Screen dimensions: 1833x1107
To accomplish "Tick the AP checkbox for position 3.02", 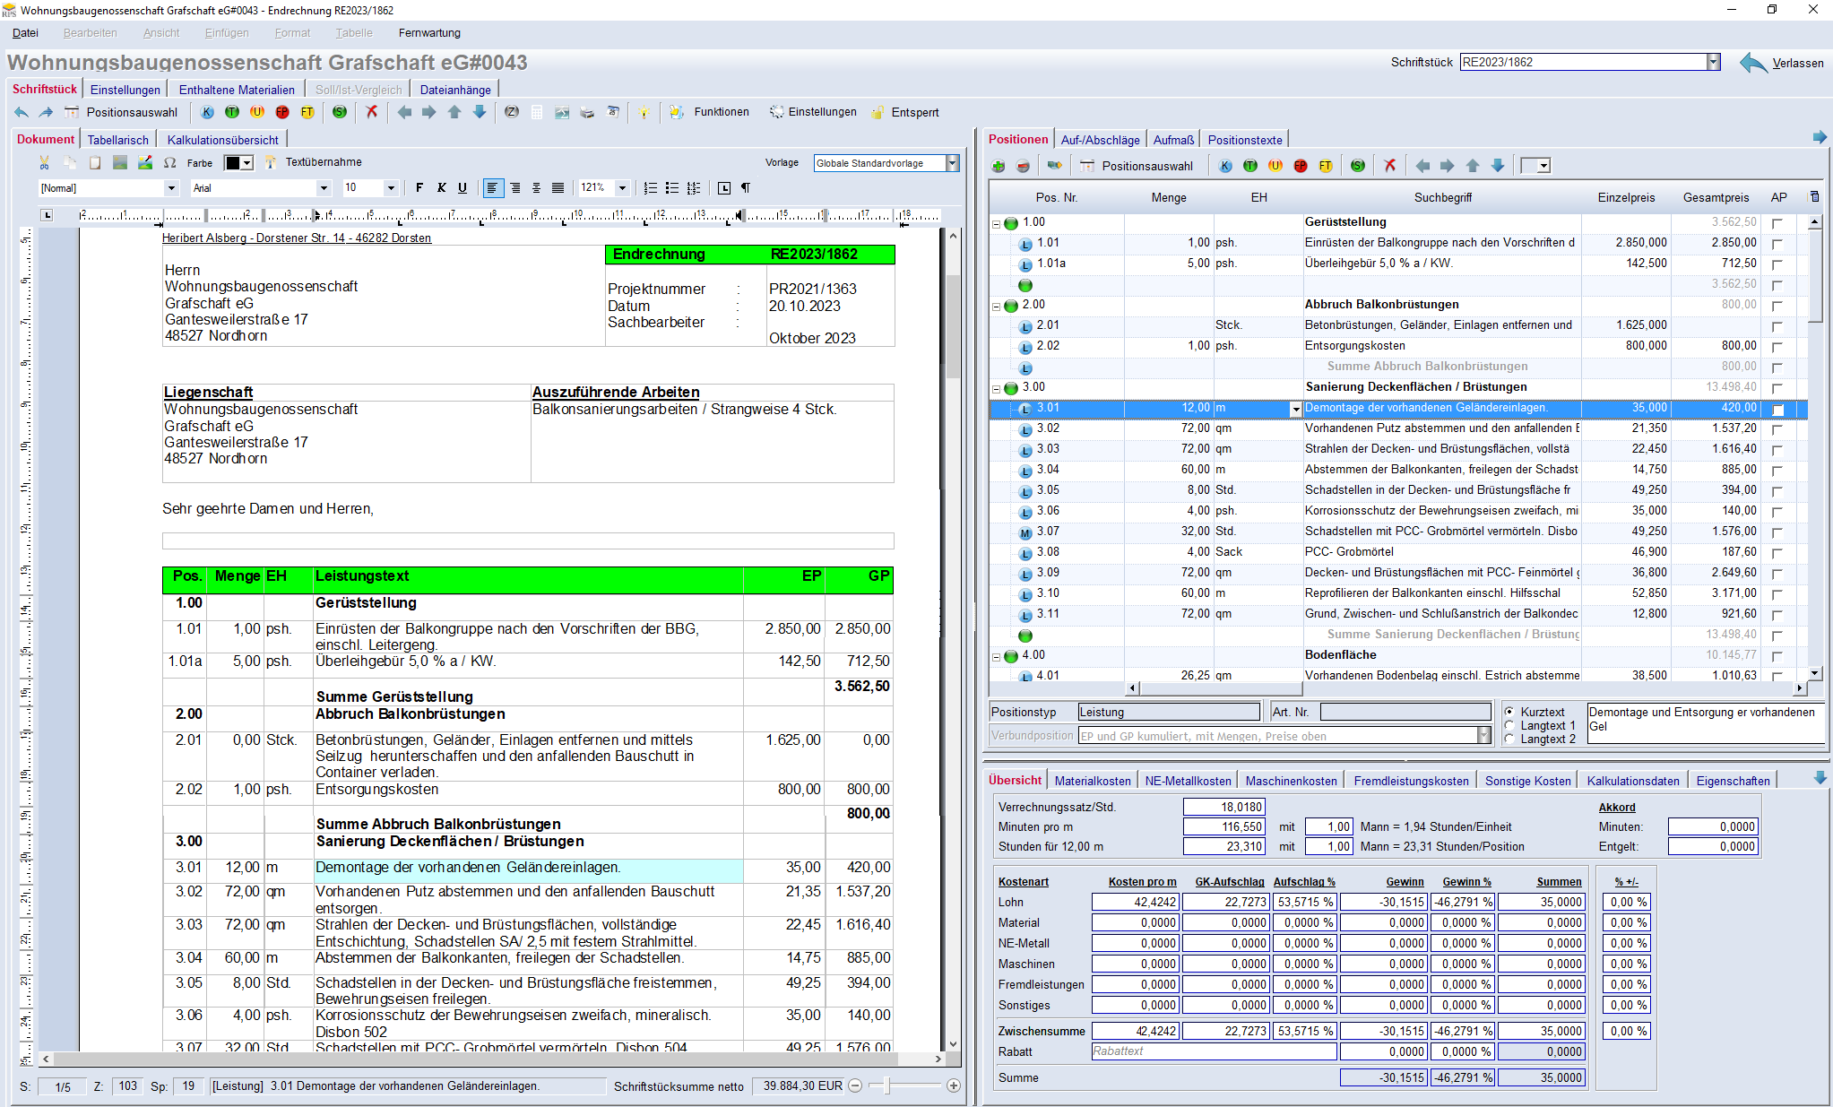I will coord(1777,429).
